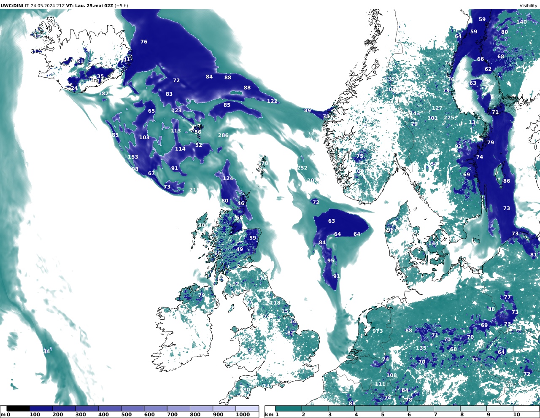Image resolution: width=540 pixels, height=418 pixels.
Task: Click the 400–500 m legend swatch
Action: [x=110, y=408]
